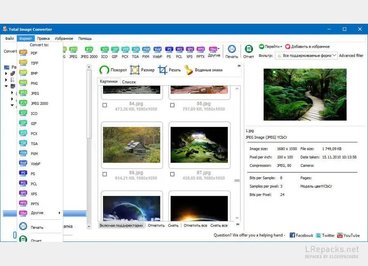
Task: Click the PPTX toolbar convert icon
Action: 200,52
